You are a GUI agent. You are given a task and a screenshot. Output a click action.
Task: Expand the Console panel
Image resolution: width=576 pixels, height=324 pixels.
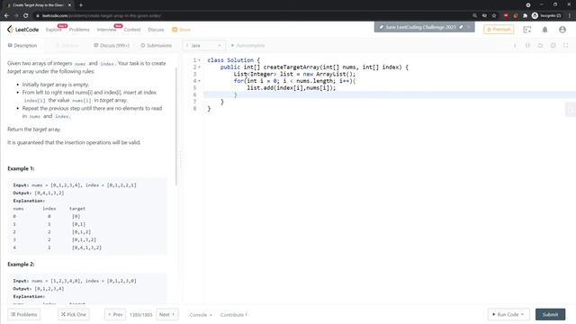click(x=201, y=315)
